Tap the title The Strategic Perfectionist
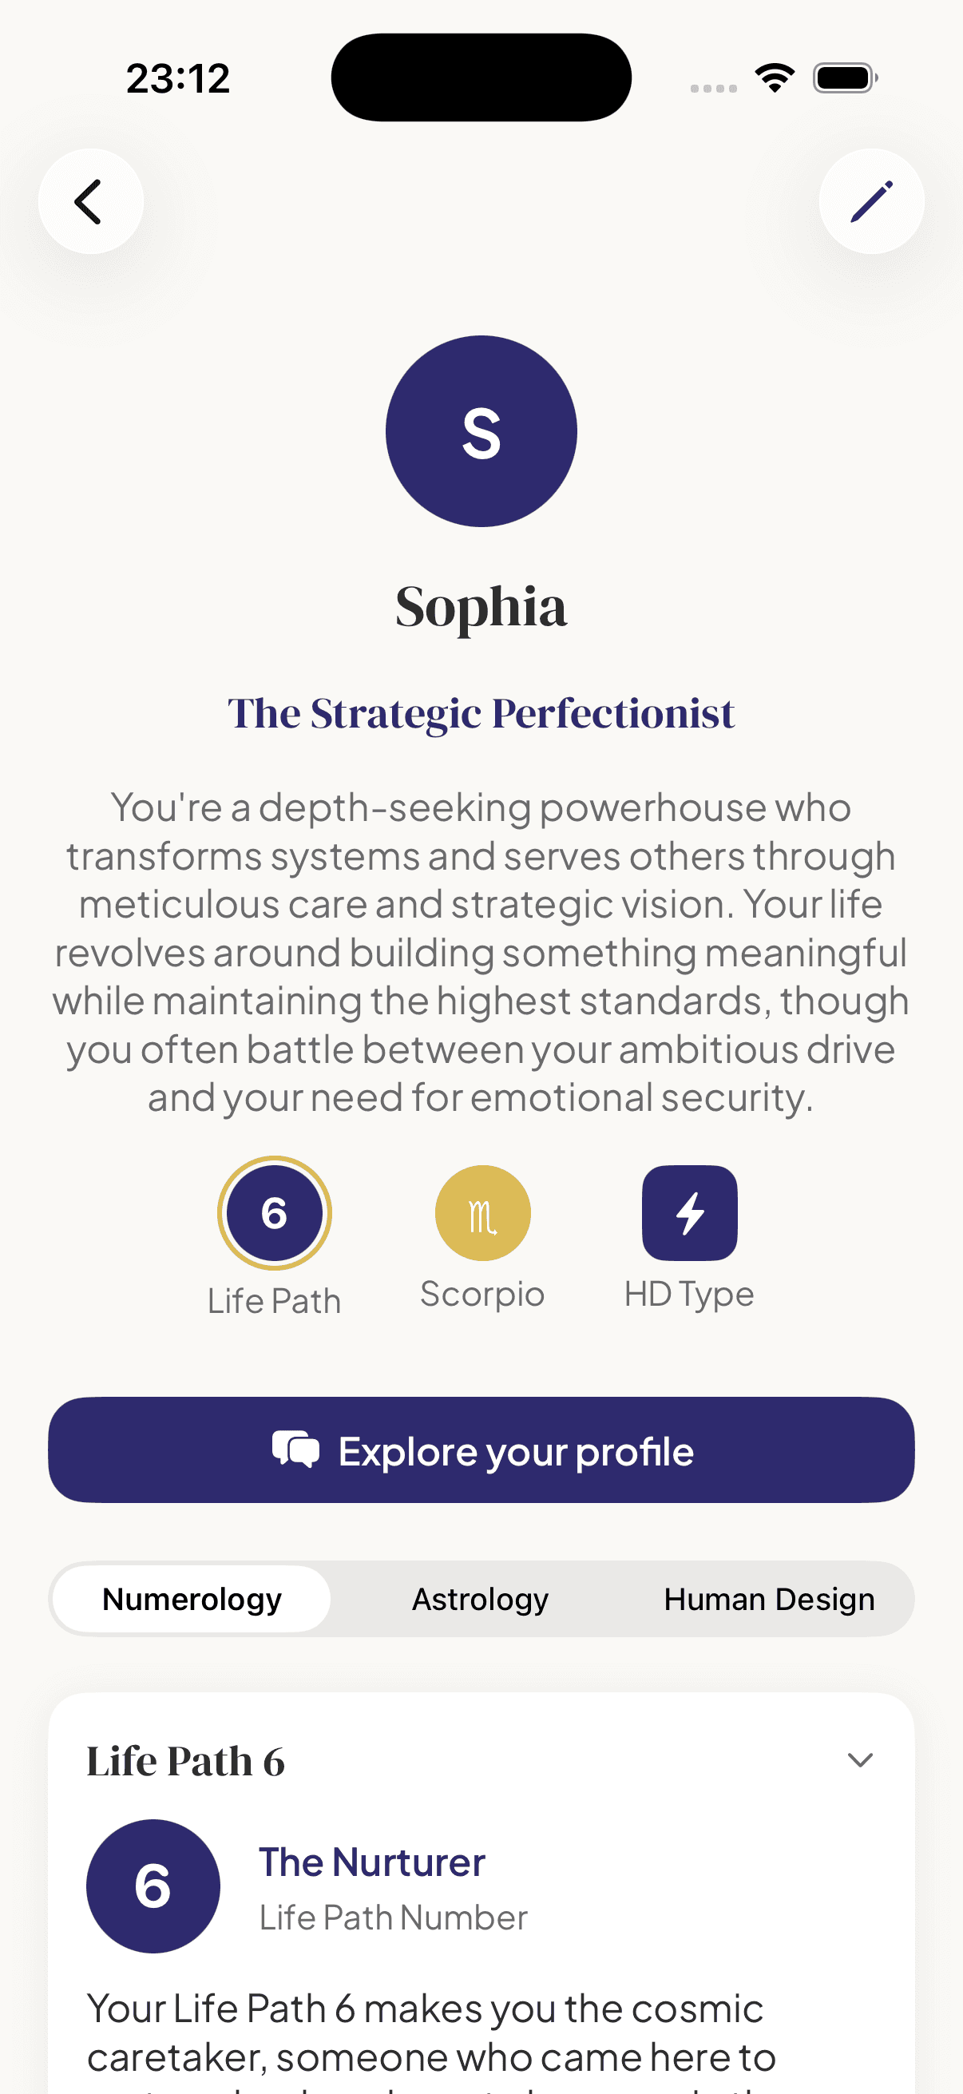The image size is (963, 2094). (481, 712)
